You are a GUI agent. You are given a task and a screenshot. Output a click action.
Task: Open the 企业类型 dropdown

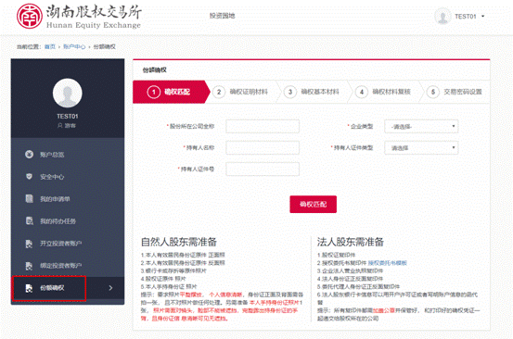tap(421, 126)
